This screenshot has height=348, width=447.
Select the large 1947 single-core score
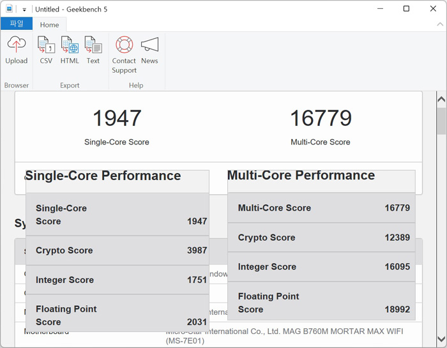(117, 118)
